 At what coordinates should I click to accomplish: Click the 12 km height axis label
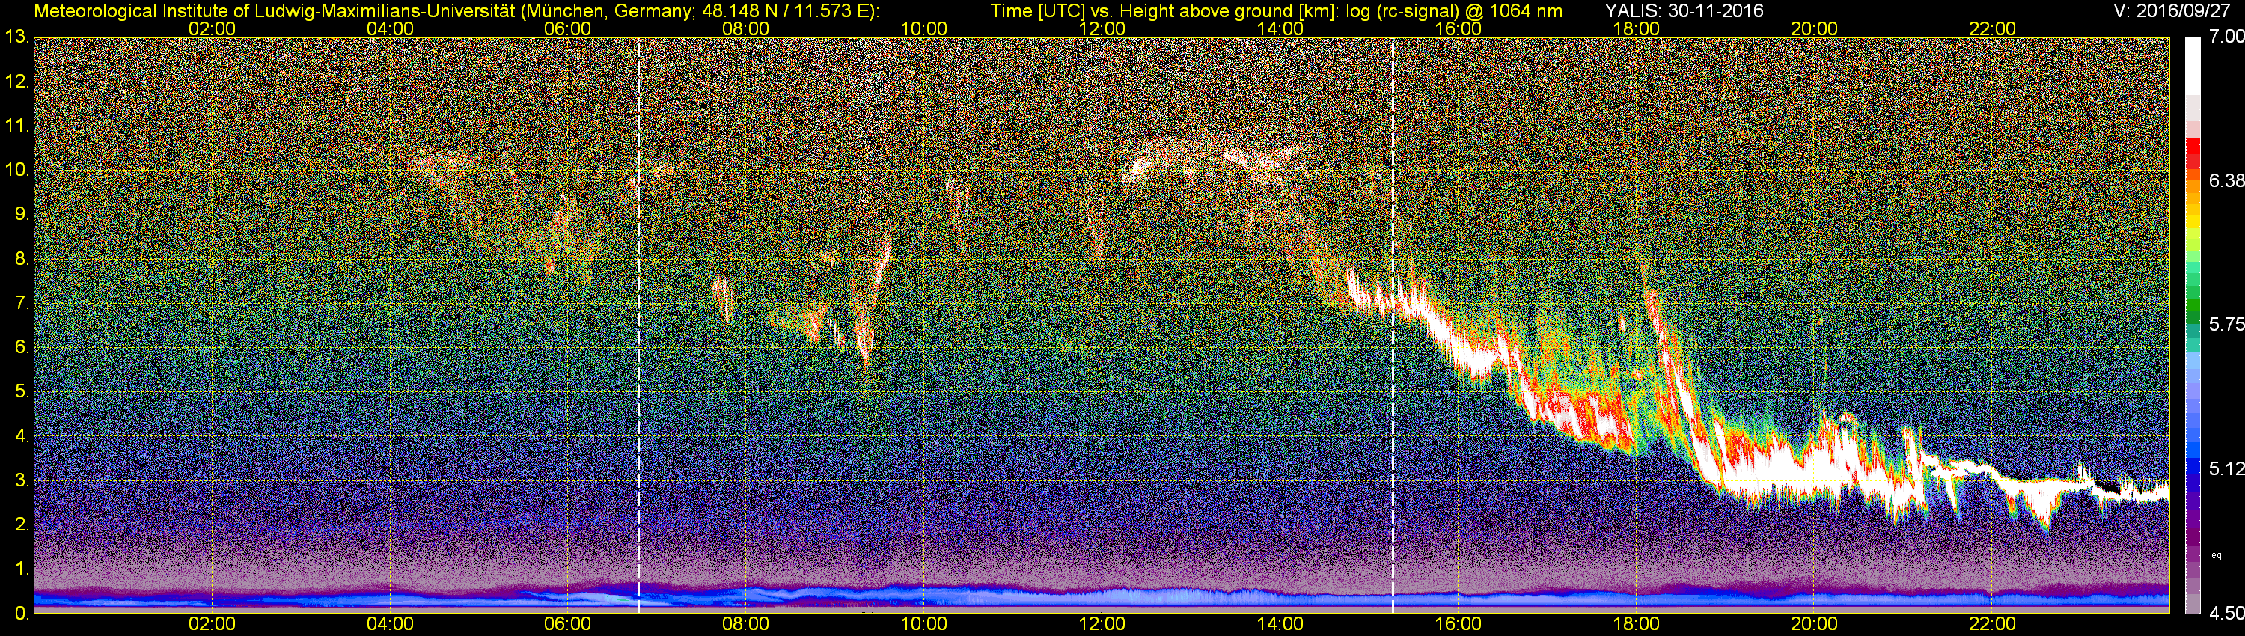pos(16,82)
